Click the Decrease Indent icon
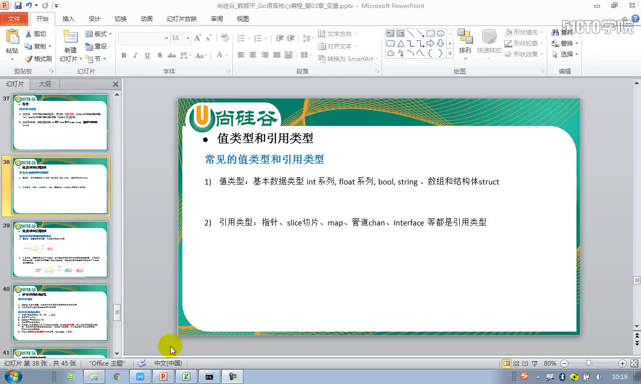This screenshot has width=641, height=384. (279, 38)
